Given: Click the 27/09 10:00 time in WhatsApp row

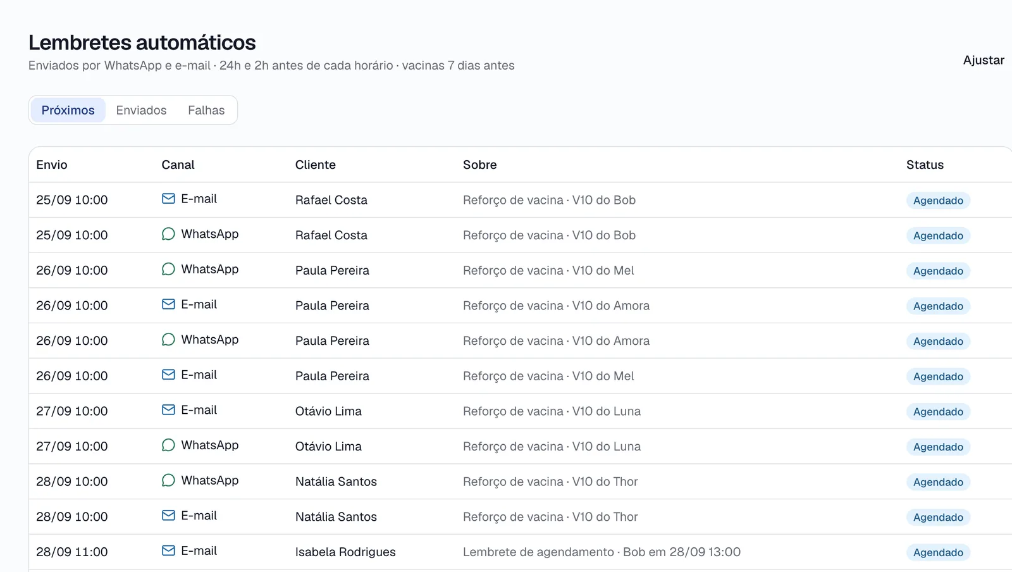Looking at the screenshot, I should [x=72, y=446].
